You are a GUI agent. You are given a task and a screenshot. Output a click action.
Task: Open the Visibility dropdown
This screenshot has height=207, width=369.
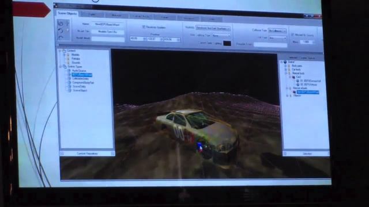[x=213, y=28]
